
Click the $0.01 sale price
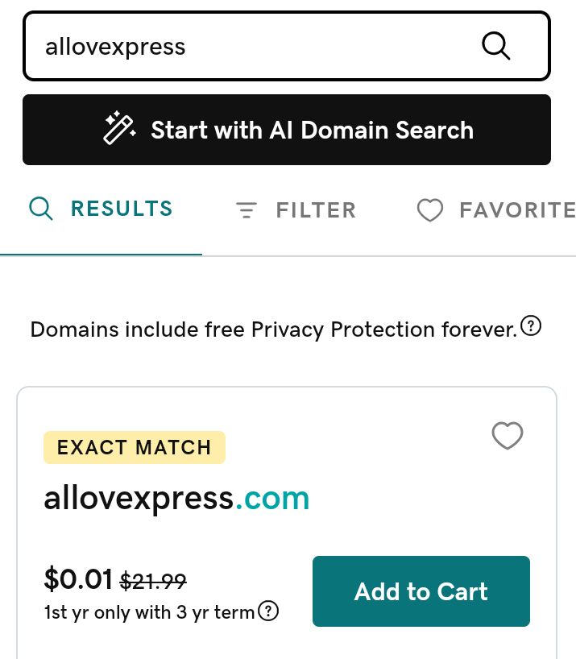(x=78, y=579)
